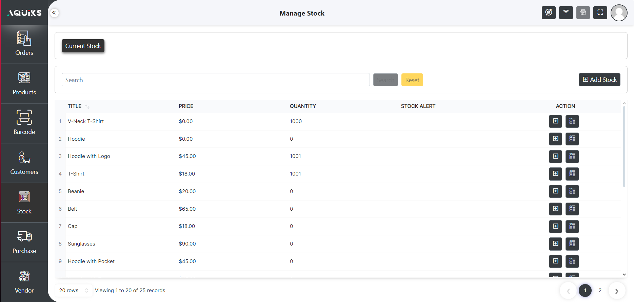
Task: Toggle fullscreen mode icon
Action: point(600,13)
